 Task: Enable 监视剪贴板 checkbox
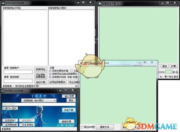pos(4,125)
